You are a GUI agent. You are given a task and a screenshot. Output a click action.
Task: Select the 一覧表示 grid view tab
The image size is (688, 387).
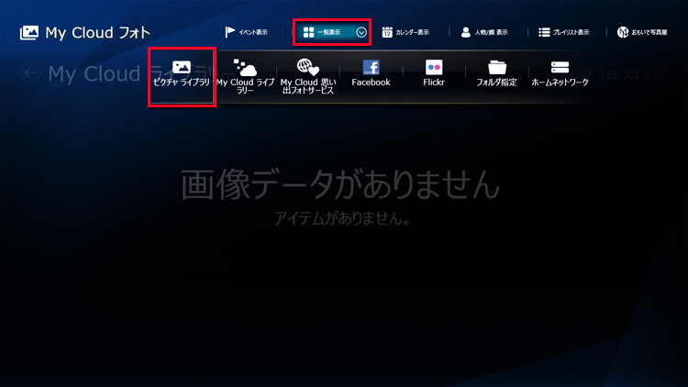[323, 32]
